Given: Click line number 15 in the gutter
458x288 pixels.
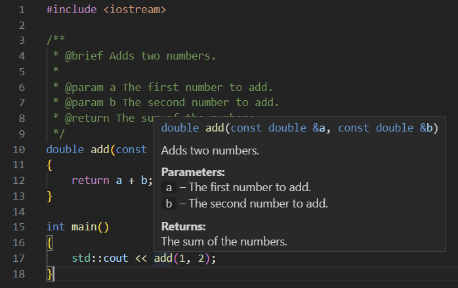Looking at the screenshot, I should tap(18, 227).
